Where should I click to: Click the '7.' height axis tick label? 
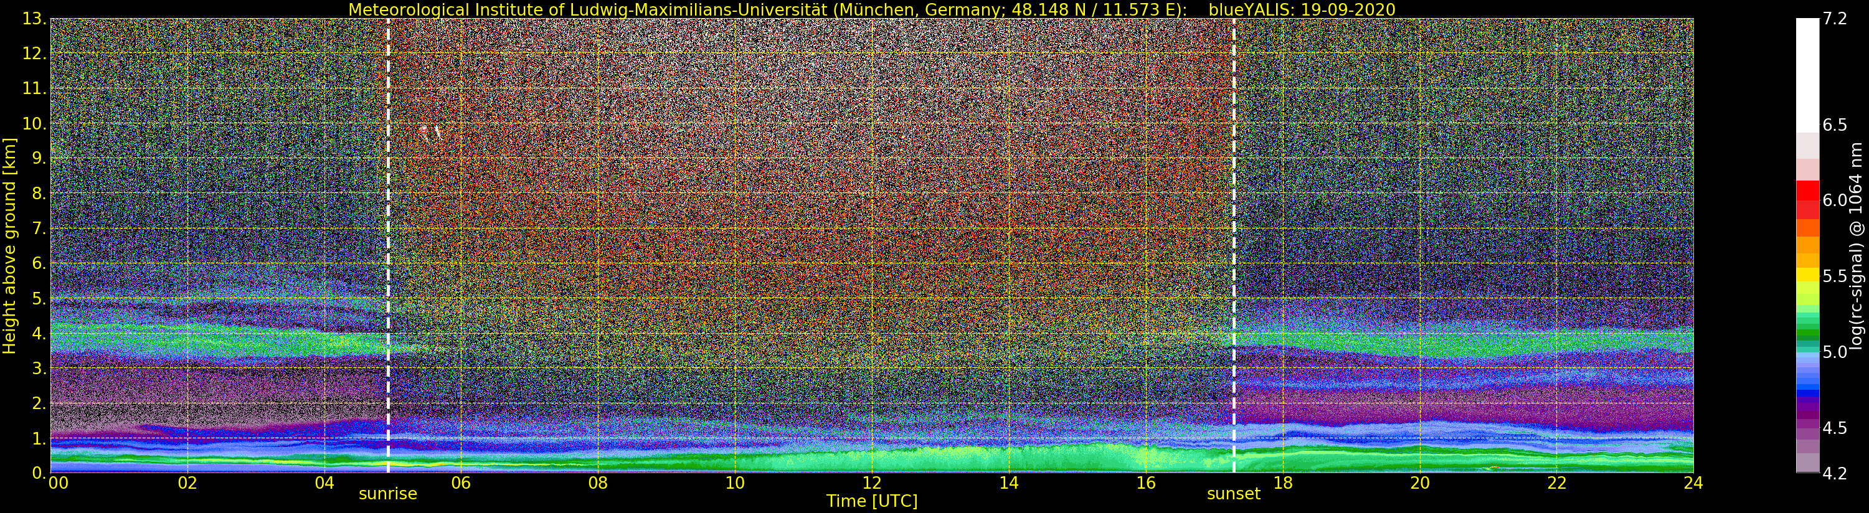coord(39,228)
